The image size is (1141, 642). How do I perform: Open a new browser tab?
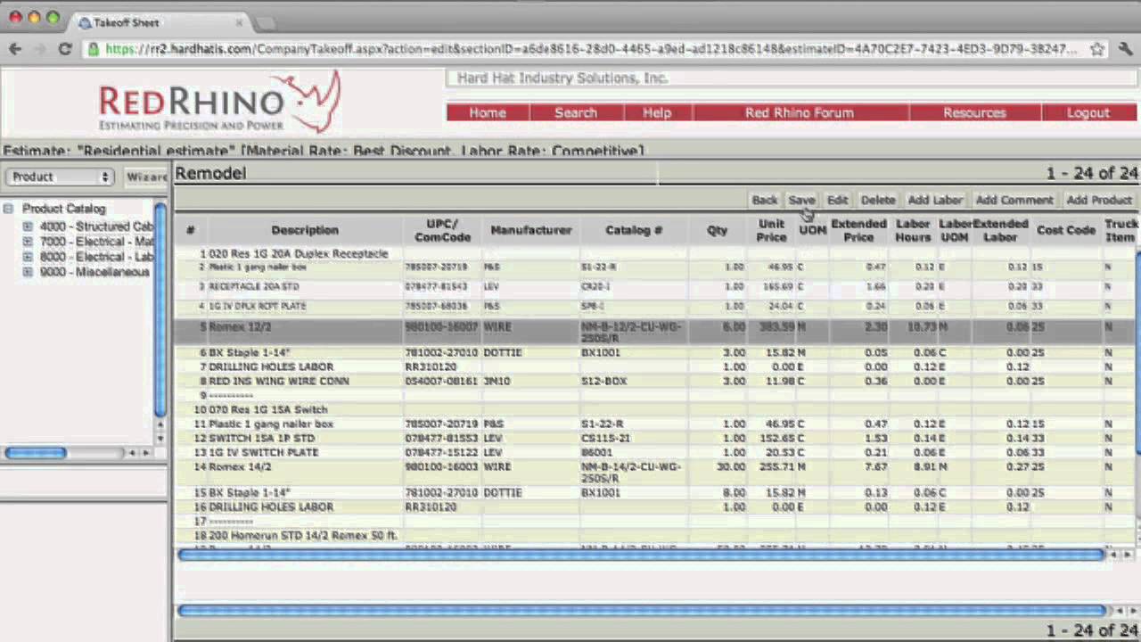(x=265, y=22)
